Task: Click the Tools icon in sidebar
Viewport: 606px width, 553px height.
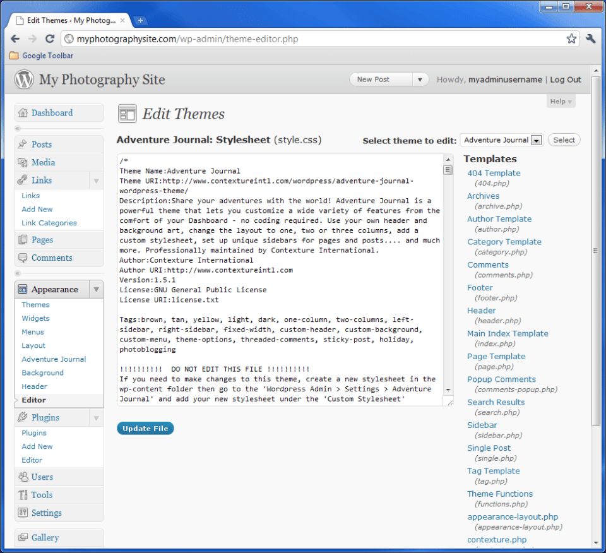Action: (x=23, y=495)
